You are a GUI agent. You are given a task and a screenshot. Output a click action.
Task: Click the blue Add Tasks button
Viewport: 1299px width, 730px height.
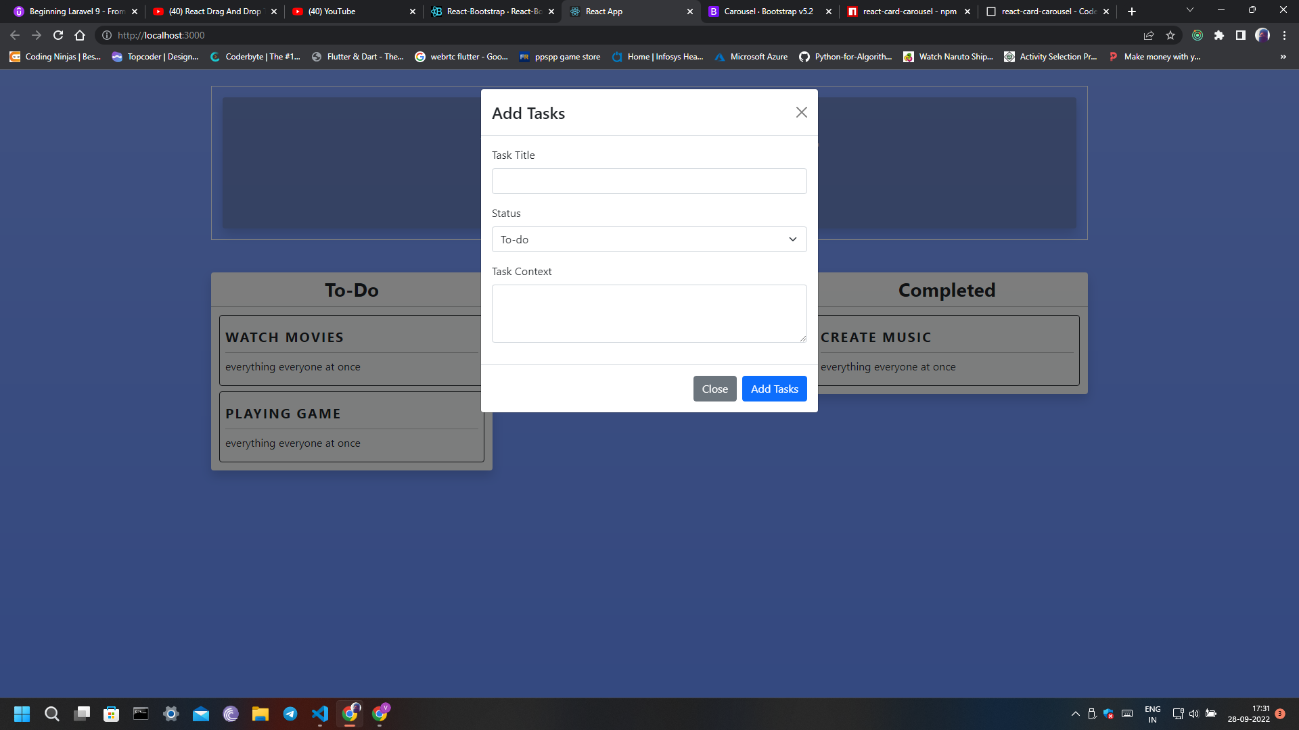coord(774,389)
